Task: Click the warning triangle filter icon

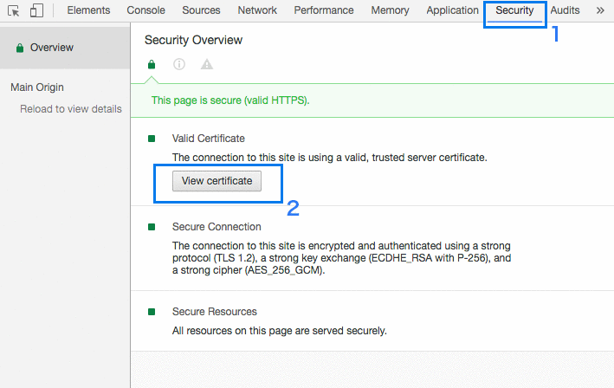Action: click(206, 64)
